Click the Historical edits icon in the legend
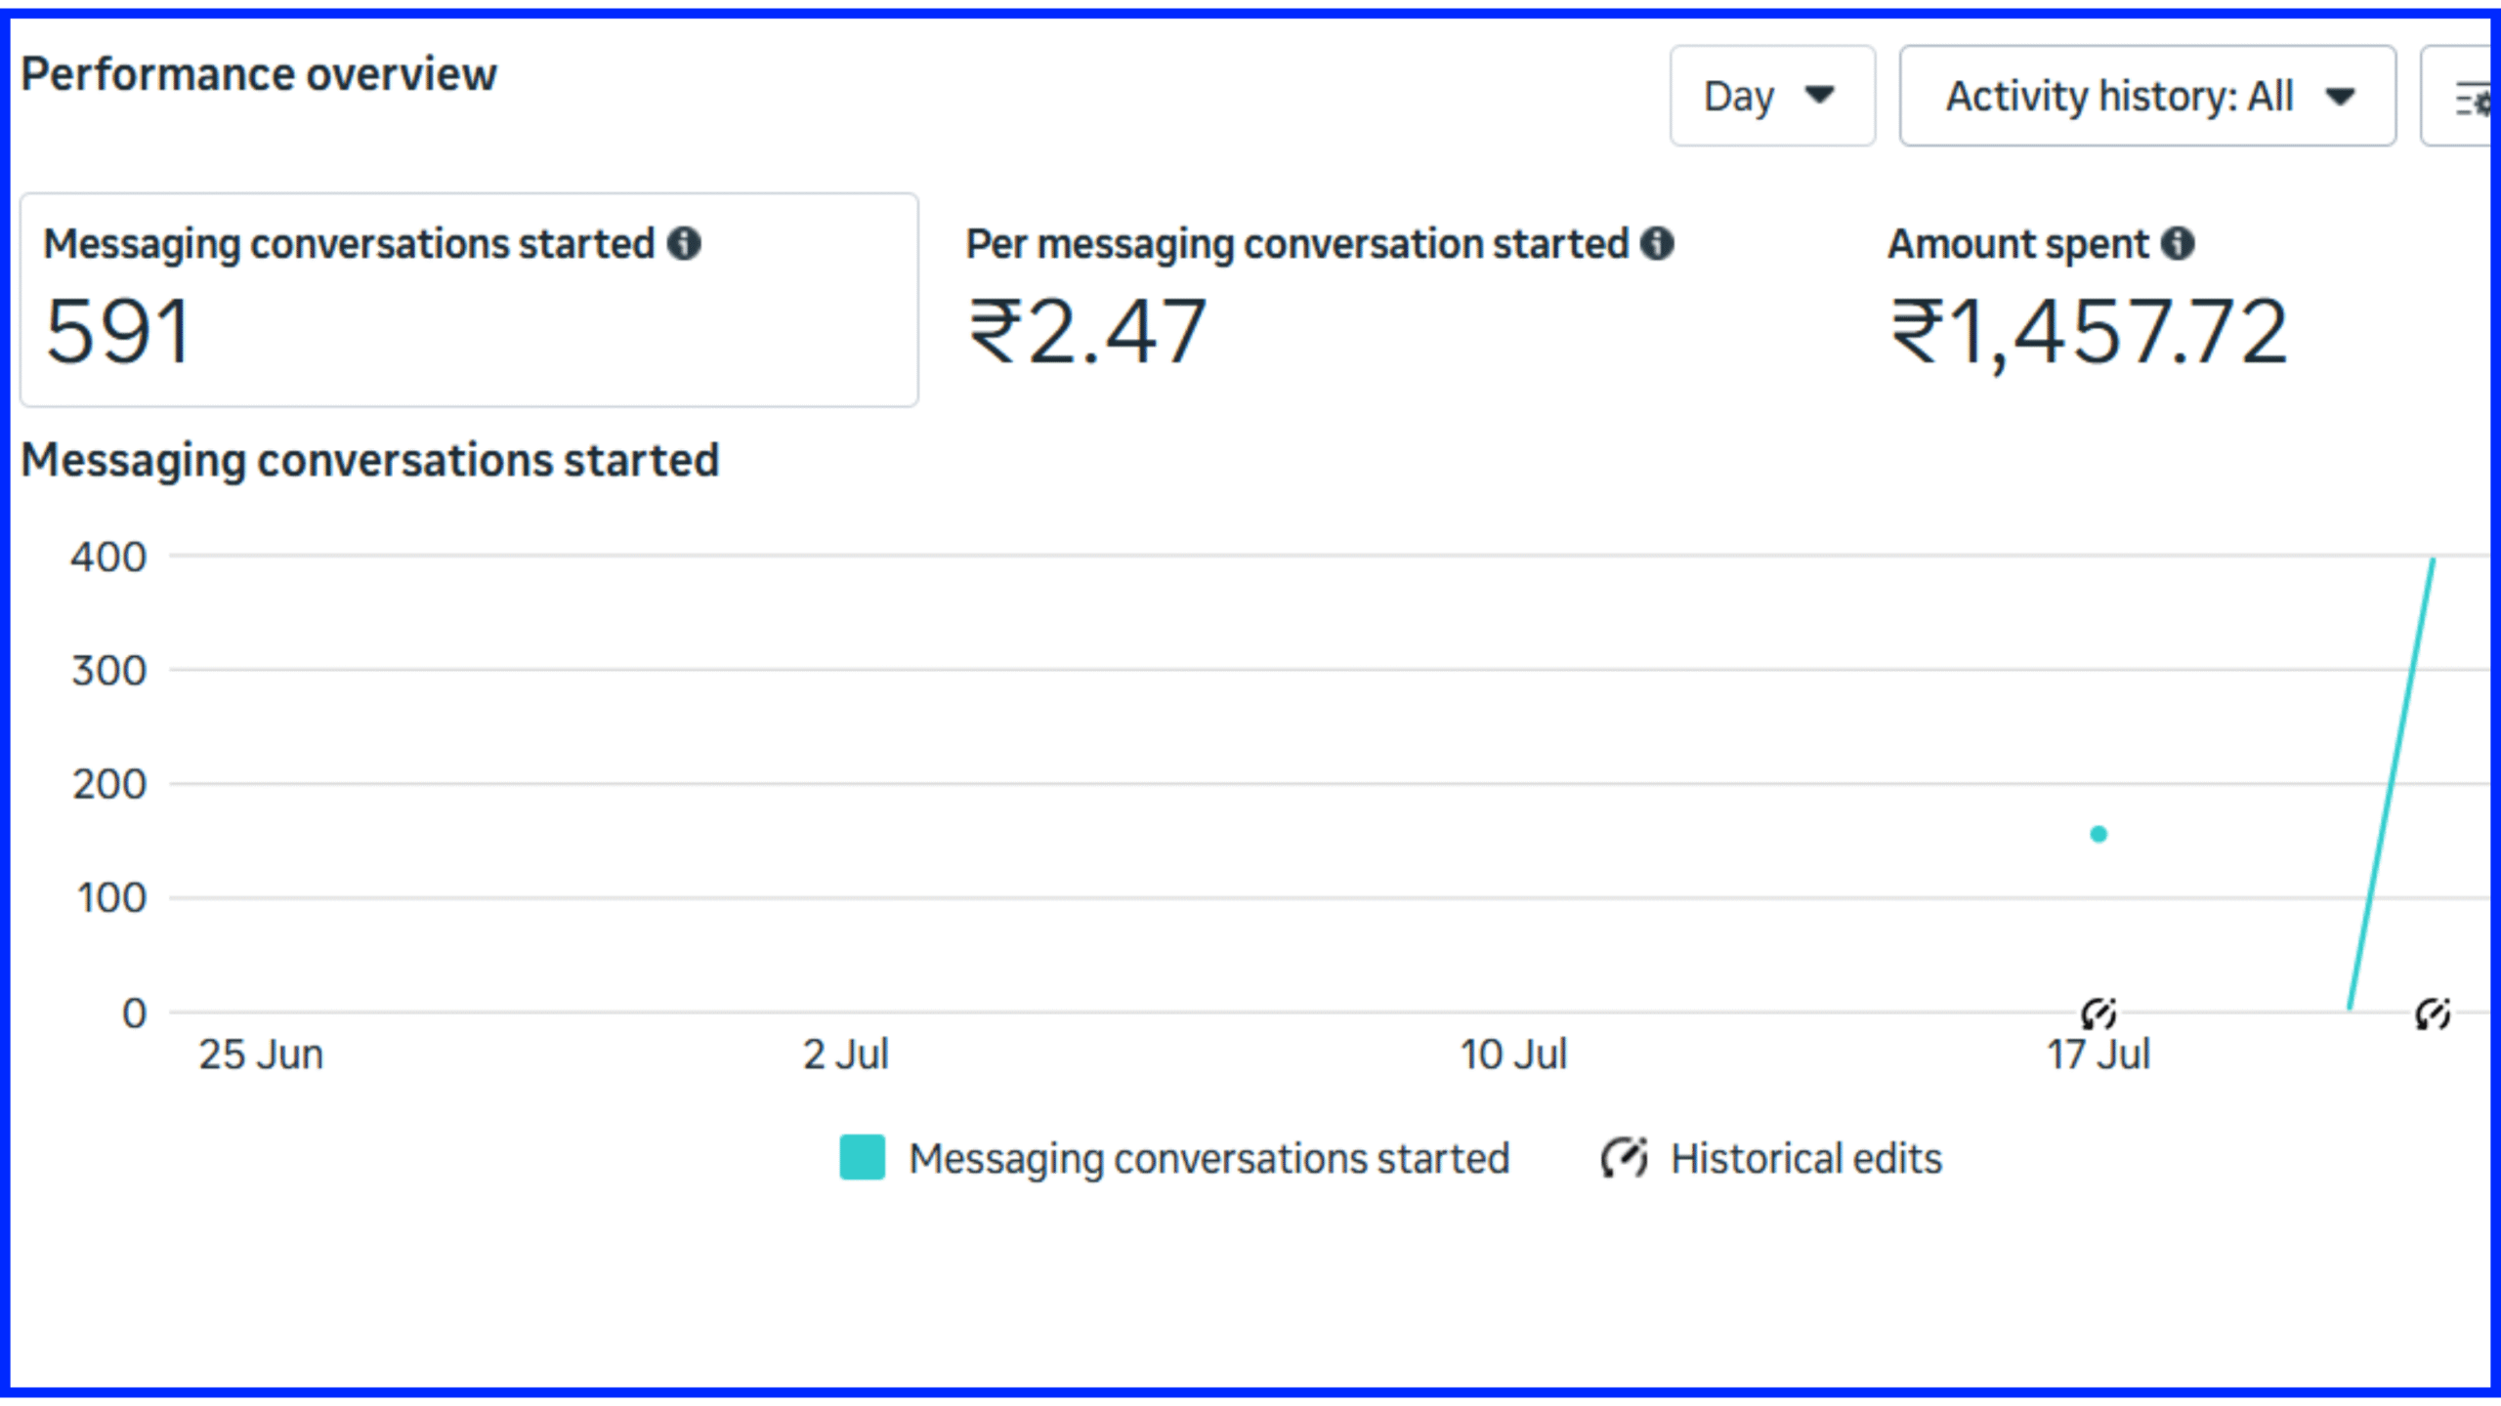2501x1406 pixels. coord(1624,1158)
